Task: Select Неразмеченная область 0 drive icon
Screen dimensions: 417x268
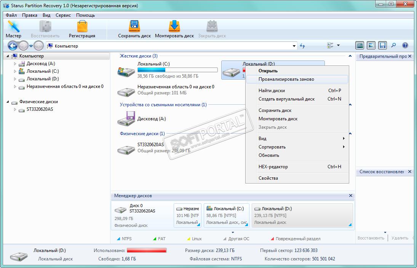Action: coord(126,91)
